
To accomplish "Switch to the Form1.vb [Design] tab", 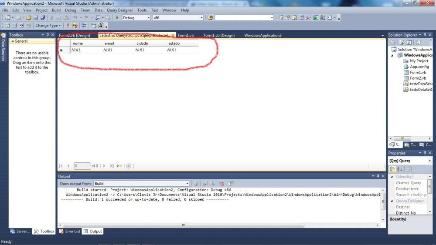I will (x=219, y=35).
